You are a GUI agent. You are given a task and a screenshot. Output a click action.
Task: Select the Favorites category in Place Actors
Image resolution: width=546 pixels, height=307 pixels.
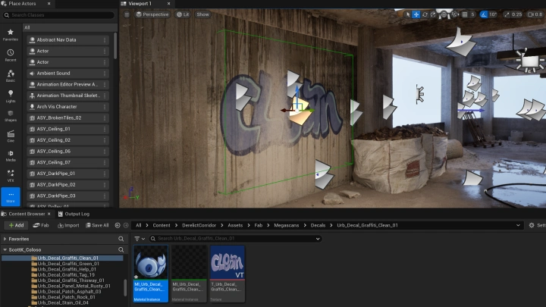tap(11, 35)
